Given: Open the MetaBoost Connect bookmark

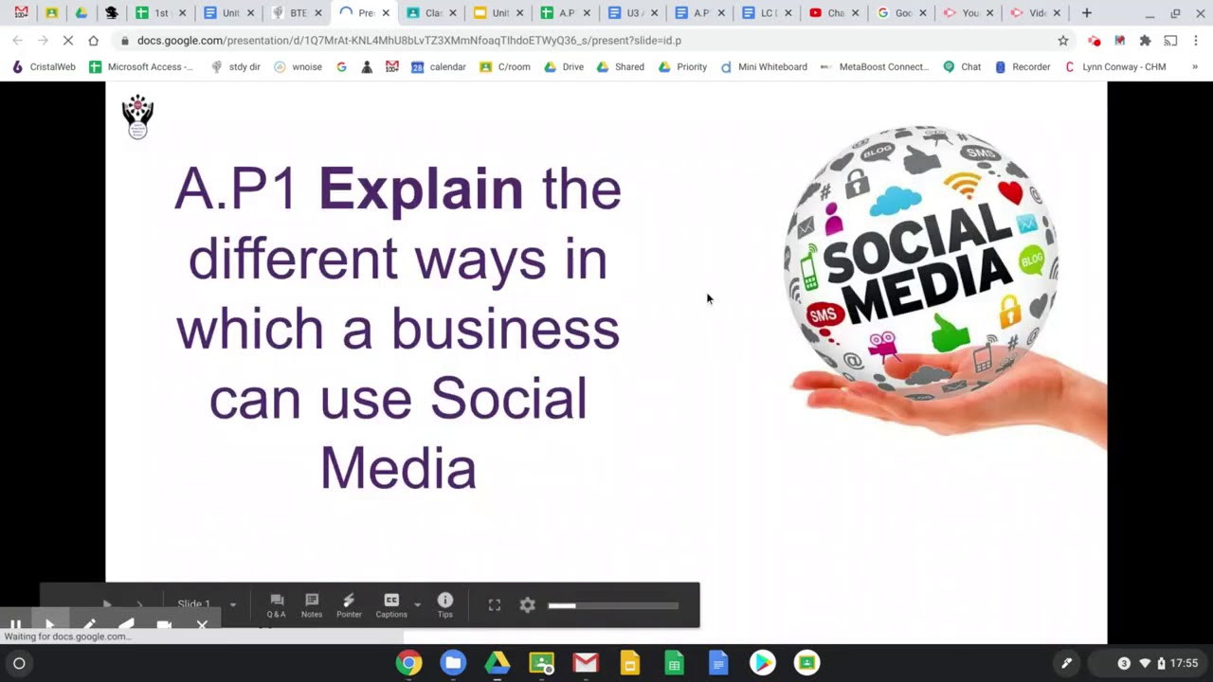Looking at the screenshot, I should (x=875, y=67).
